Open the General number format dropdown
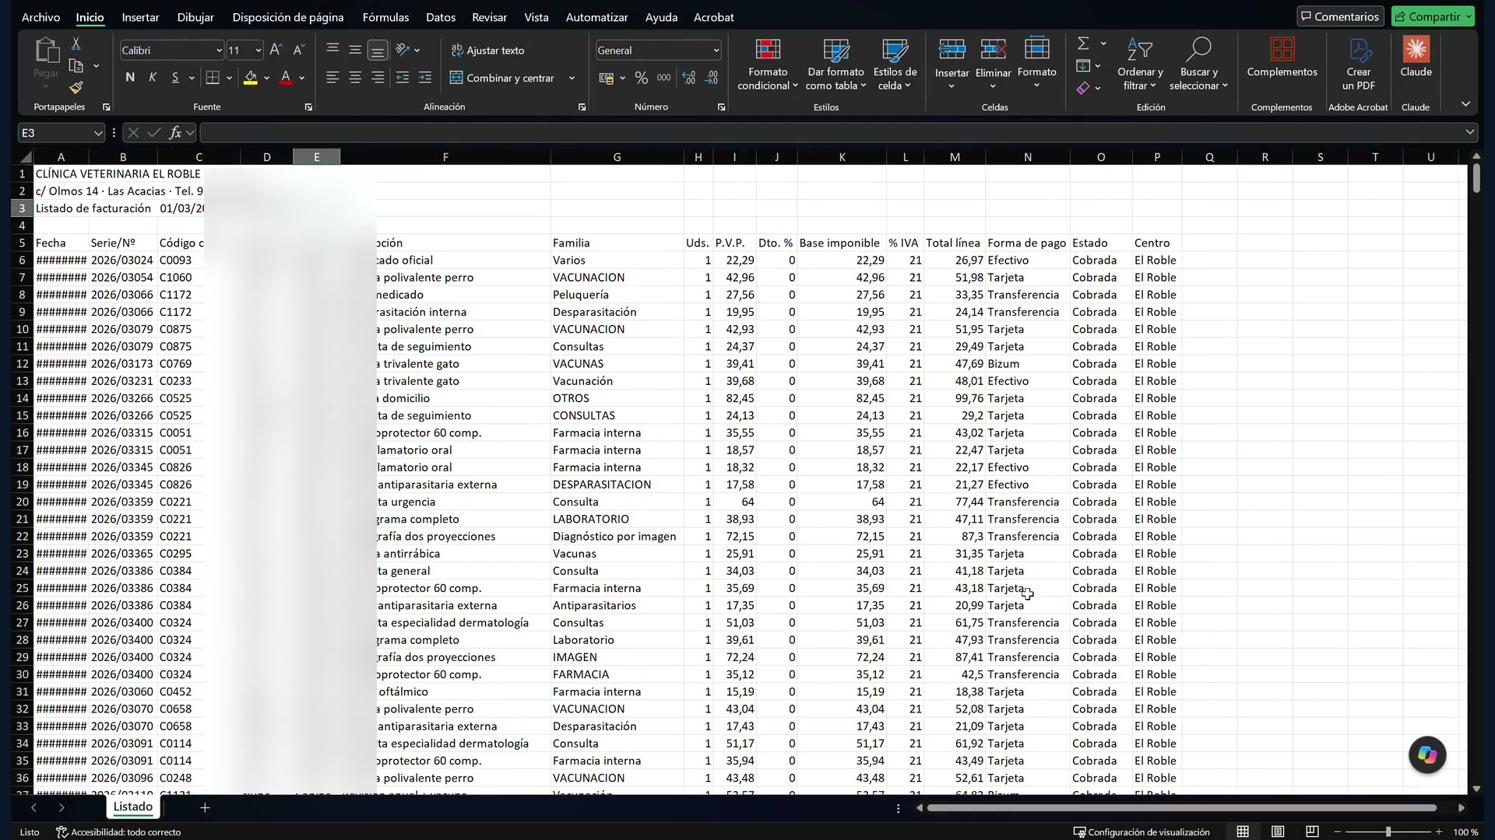This screenshot has height=840, width=1495. (716, 51)
